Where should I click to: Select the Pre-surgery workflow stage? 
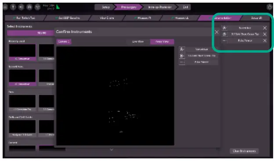pyautogui.click(x=129, y=7)
